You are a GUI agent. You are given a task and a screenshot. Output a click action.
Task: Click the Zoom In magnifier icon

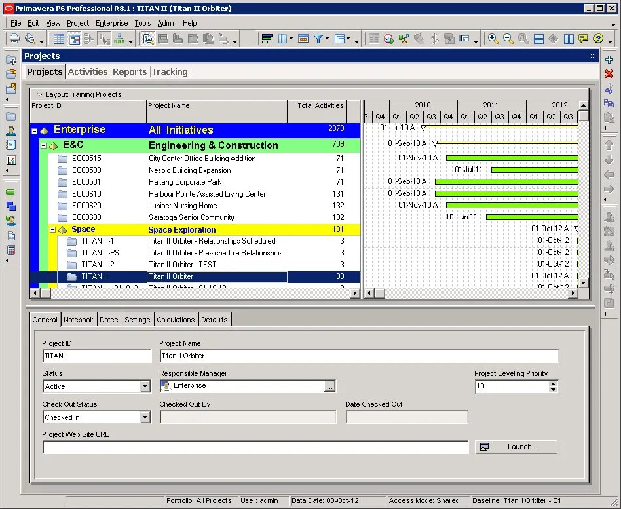pos(493,39)
